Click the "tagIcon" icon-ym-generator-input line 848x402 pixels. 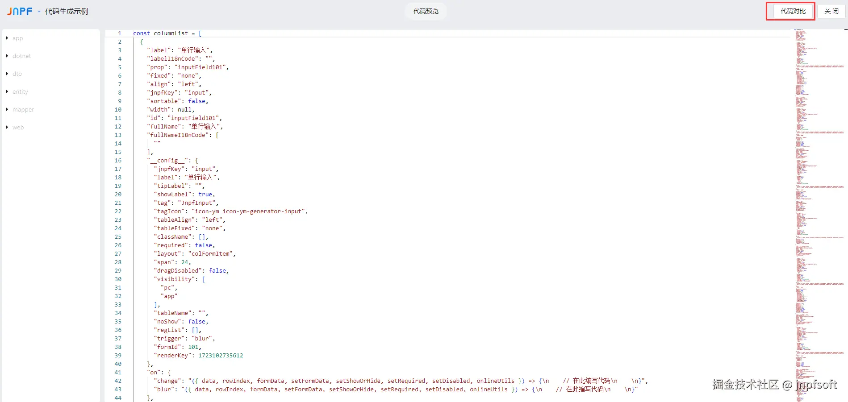click(x=231, y=211)
